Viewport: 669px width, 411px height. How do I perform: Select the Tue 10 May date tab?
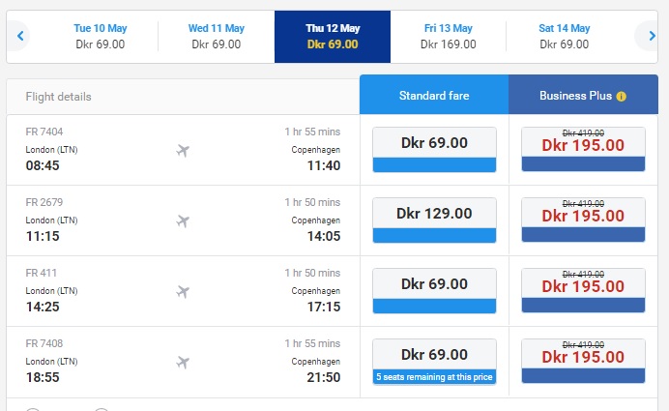click(x=101, y=37)
